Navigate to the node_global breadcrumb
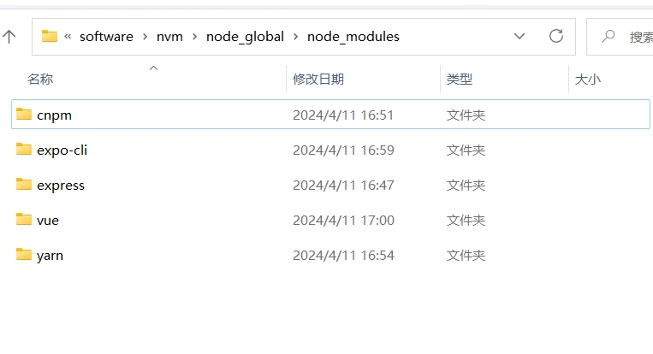 point(245,37)
